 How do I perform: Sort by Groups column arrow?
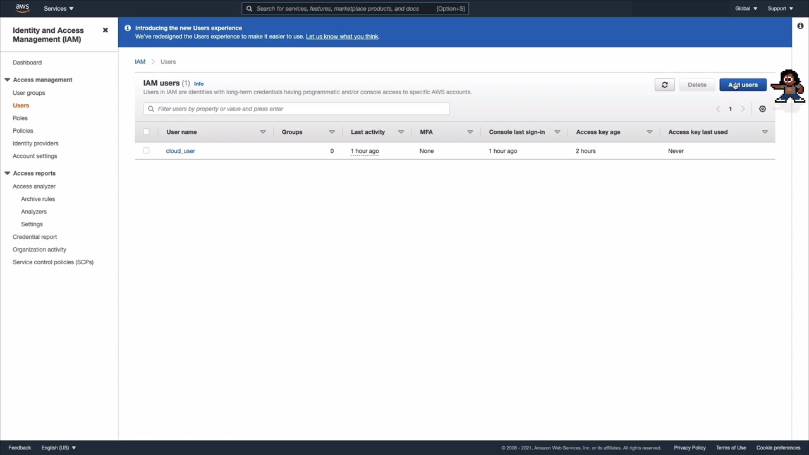pos(332,132)
